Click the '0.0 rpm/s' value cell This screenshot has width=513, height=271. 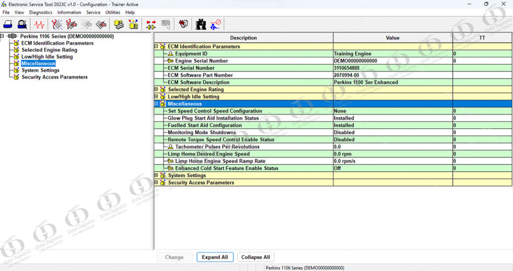pos(392,161)
